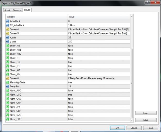Open the help question mark button
Viewport: 161px width, 132px height.
coord(148,2)
